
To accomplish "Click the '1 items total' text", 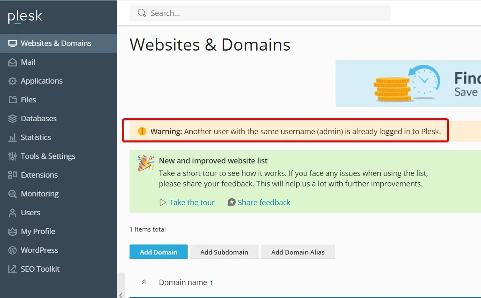I will click(x=148, y=229).
